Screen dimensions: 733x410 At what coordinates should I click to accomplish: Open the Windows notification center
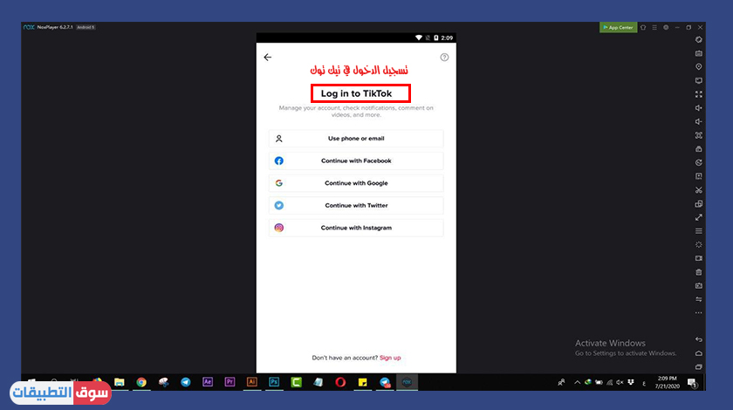(x=692, y=383)
